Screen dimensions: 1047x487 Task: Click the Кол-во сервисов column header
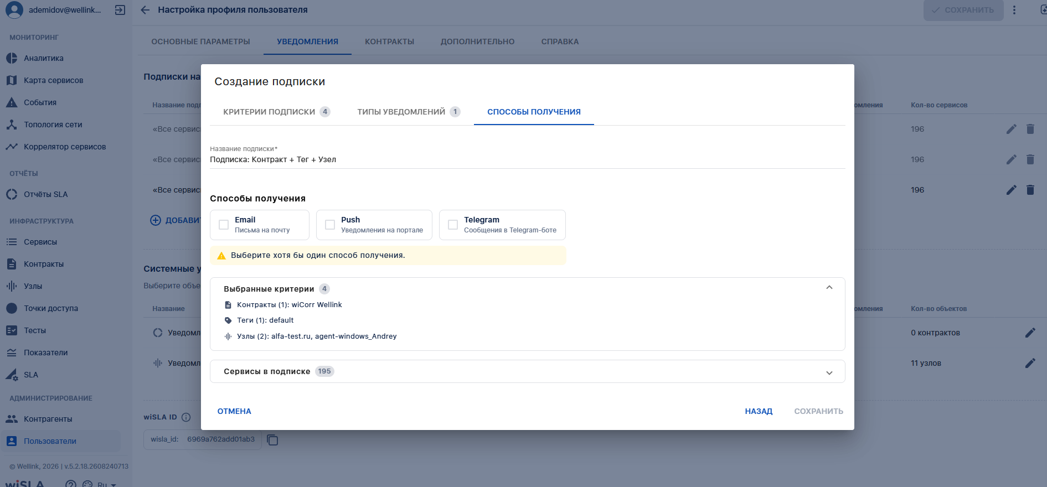click(x=939, y=105)
